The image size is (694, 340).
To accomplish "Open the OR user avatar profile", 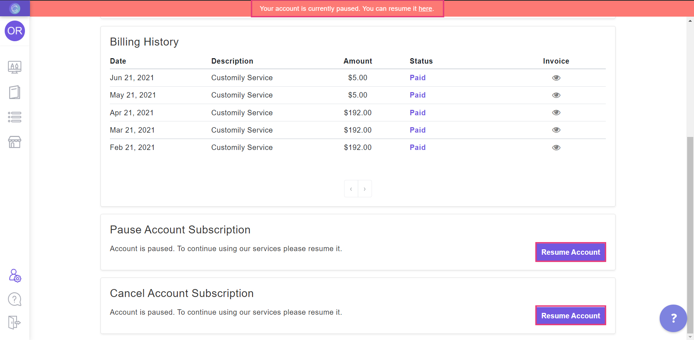I will 15,31.
